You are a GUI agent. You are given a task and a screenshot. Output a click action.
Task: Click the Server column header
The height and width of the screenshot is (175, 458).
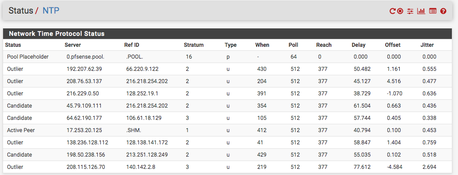(x=73, y=45)
